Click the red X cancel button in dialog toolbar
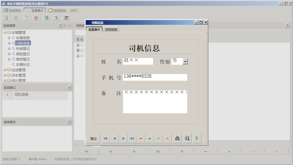The image size is (293, 165). coord(167,139)
